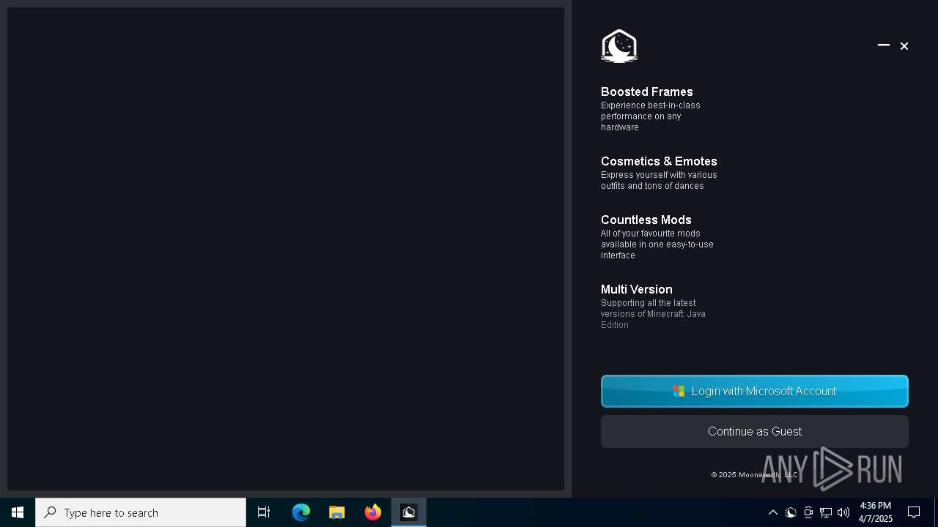Open network status tray icon

[826, 512]
